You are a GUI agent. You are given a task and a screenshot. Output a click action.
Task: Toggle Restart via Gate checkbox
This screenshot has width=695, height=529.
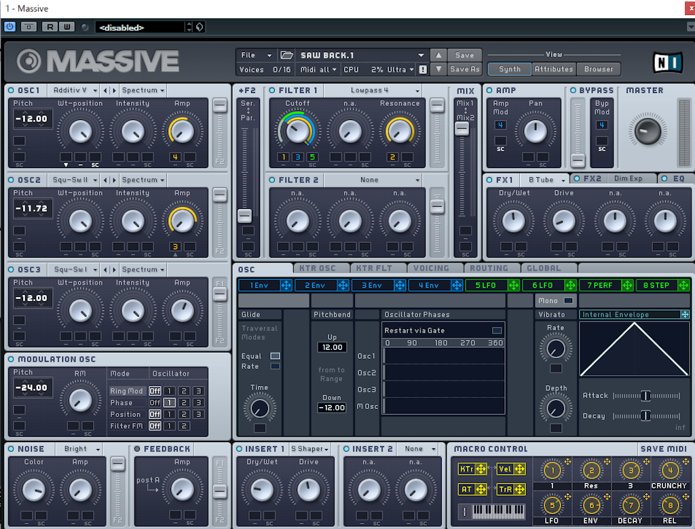click(497, 330)
